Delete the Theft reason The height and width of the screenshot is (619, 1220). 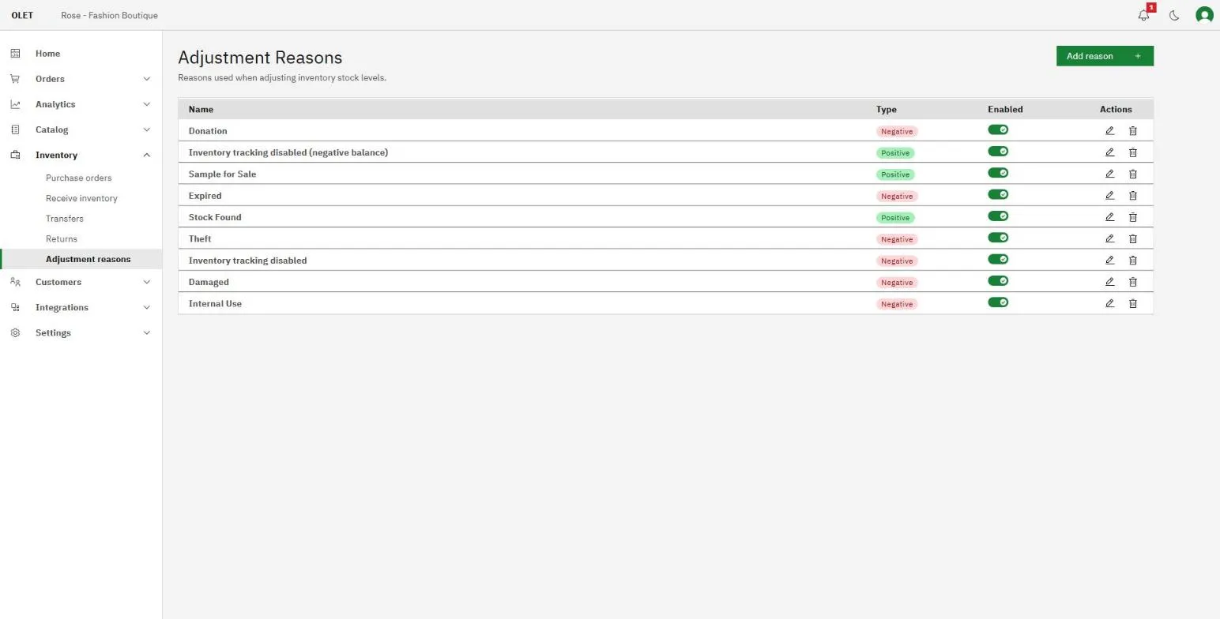coord(1132,238)
